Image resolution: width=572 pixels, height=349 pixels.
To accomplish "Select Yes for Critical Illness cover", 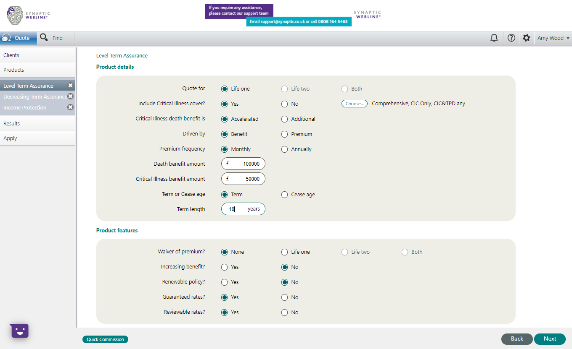I will (225, 104).
